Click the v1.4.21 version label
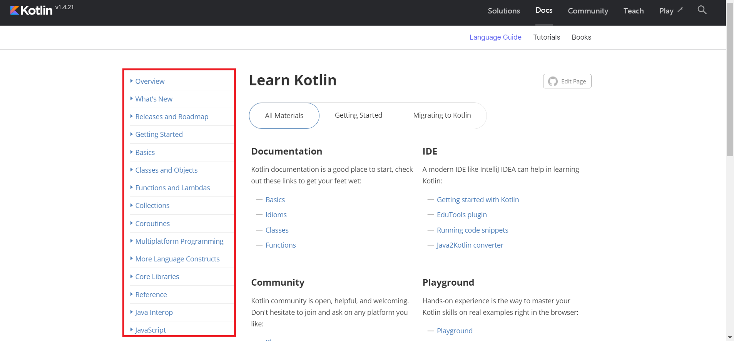The width and height of the screenshot is (734, 341). tap(64, 7)
